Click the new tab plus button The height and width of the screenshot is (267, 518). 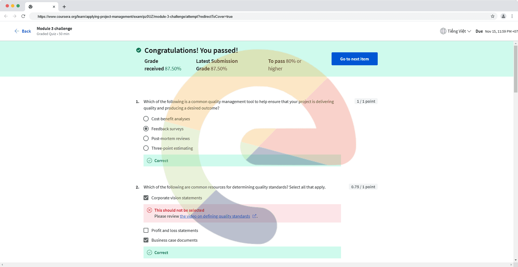64,7
